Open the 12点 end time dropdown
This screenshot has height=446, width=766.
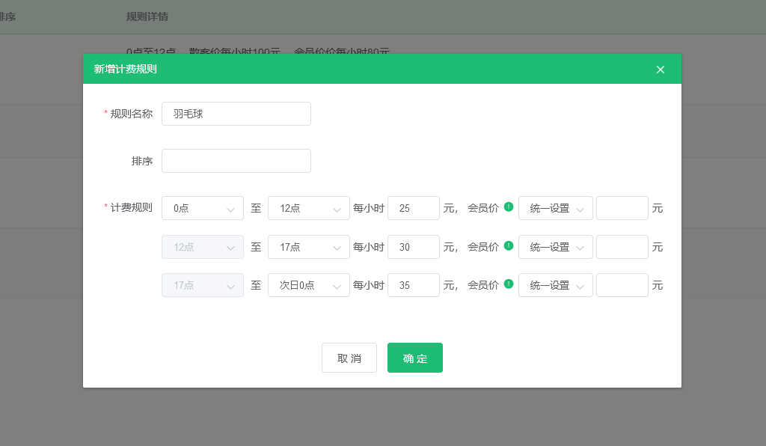coord(309,208)
